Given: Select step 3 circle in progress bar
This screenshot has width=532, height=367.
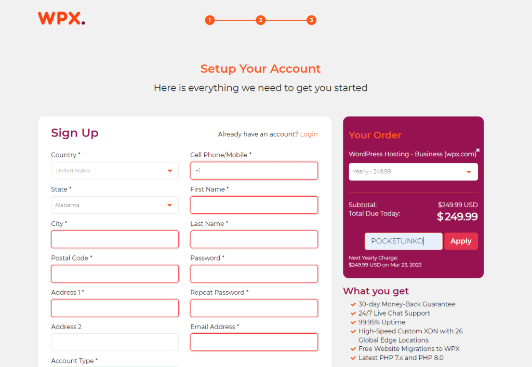Looking at the screenshot, I should pyautogui.click(x=312, y=20).
